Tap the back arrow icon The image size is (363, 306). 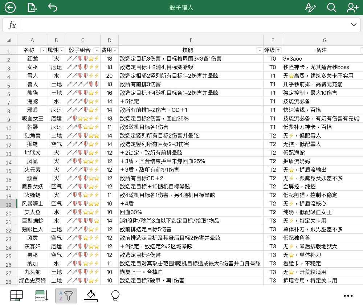10,8
